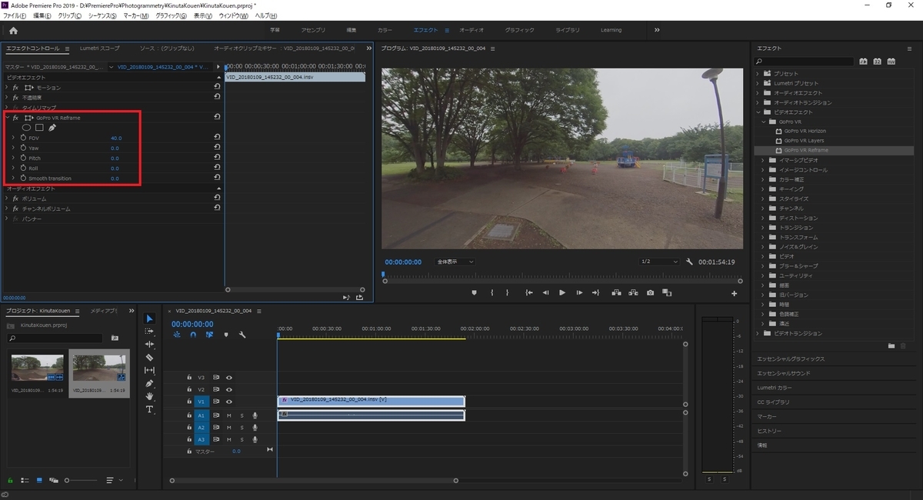Create 4-point polygon mask for GoPro VR Reframe
923x500 pixels.
point(39,128)
